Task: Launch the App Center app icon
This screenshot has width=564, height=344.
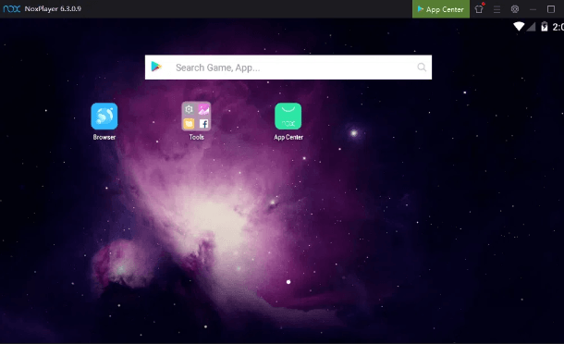Action: 288,117
